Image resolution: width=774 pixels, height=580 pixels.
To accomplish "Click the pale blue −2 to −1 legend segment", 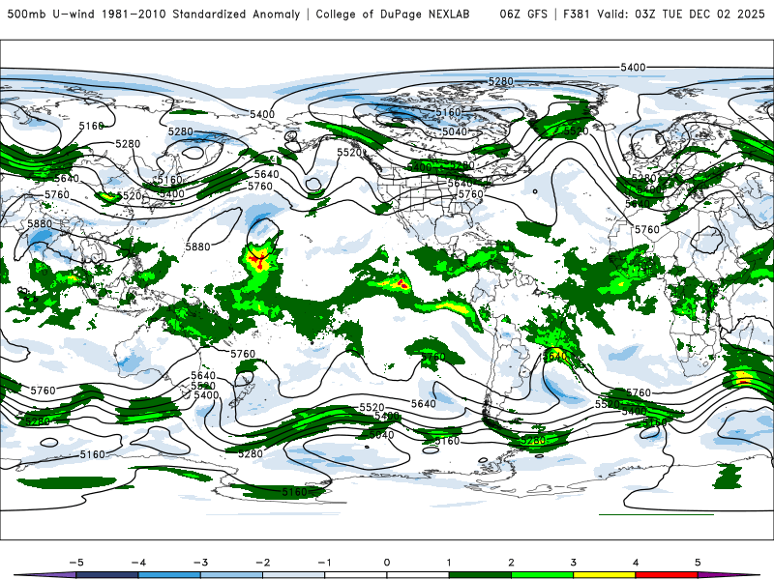I will coord(294,575).
